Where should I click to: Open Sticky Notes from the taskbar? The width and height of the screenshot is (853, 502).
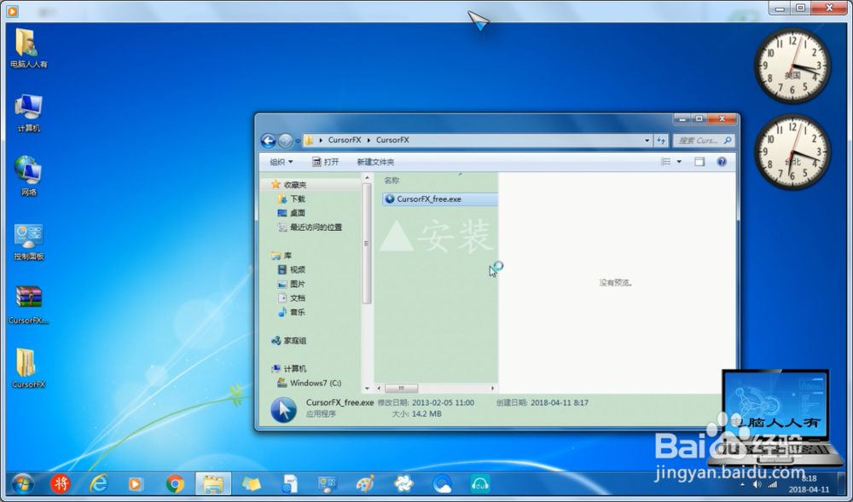tap(251, 483)
